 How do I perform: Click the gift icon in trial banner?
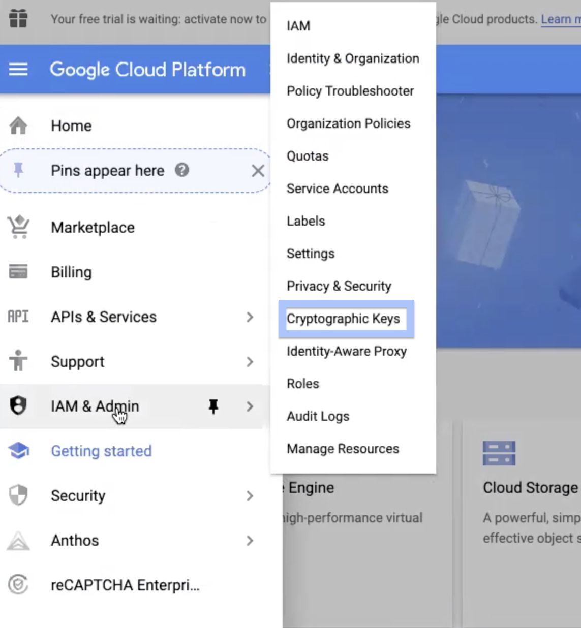18,19
